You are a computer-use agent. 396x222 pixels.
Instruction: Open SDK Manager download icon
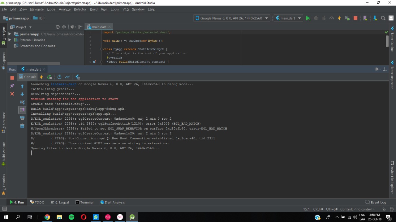point(375,18)
